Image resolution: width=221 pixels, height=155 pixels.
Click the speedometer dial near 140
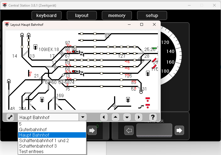(170, 51)
